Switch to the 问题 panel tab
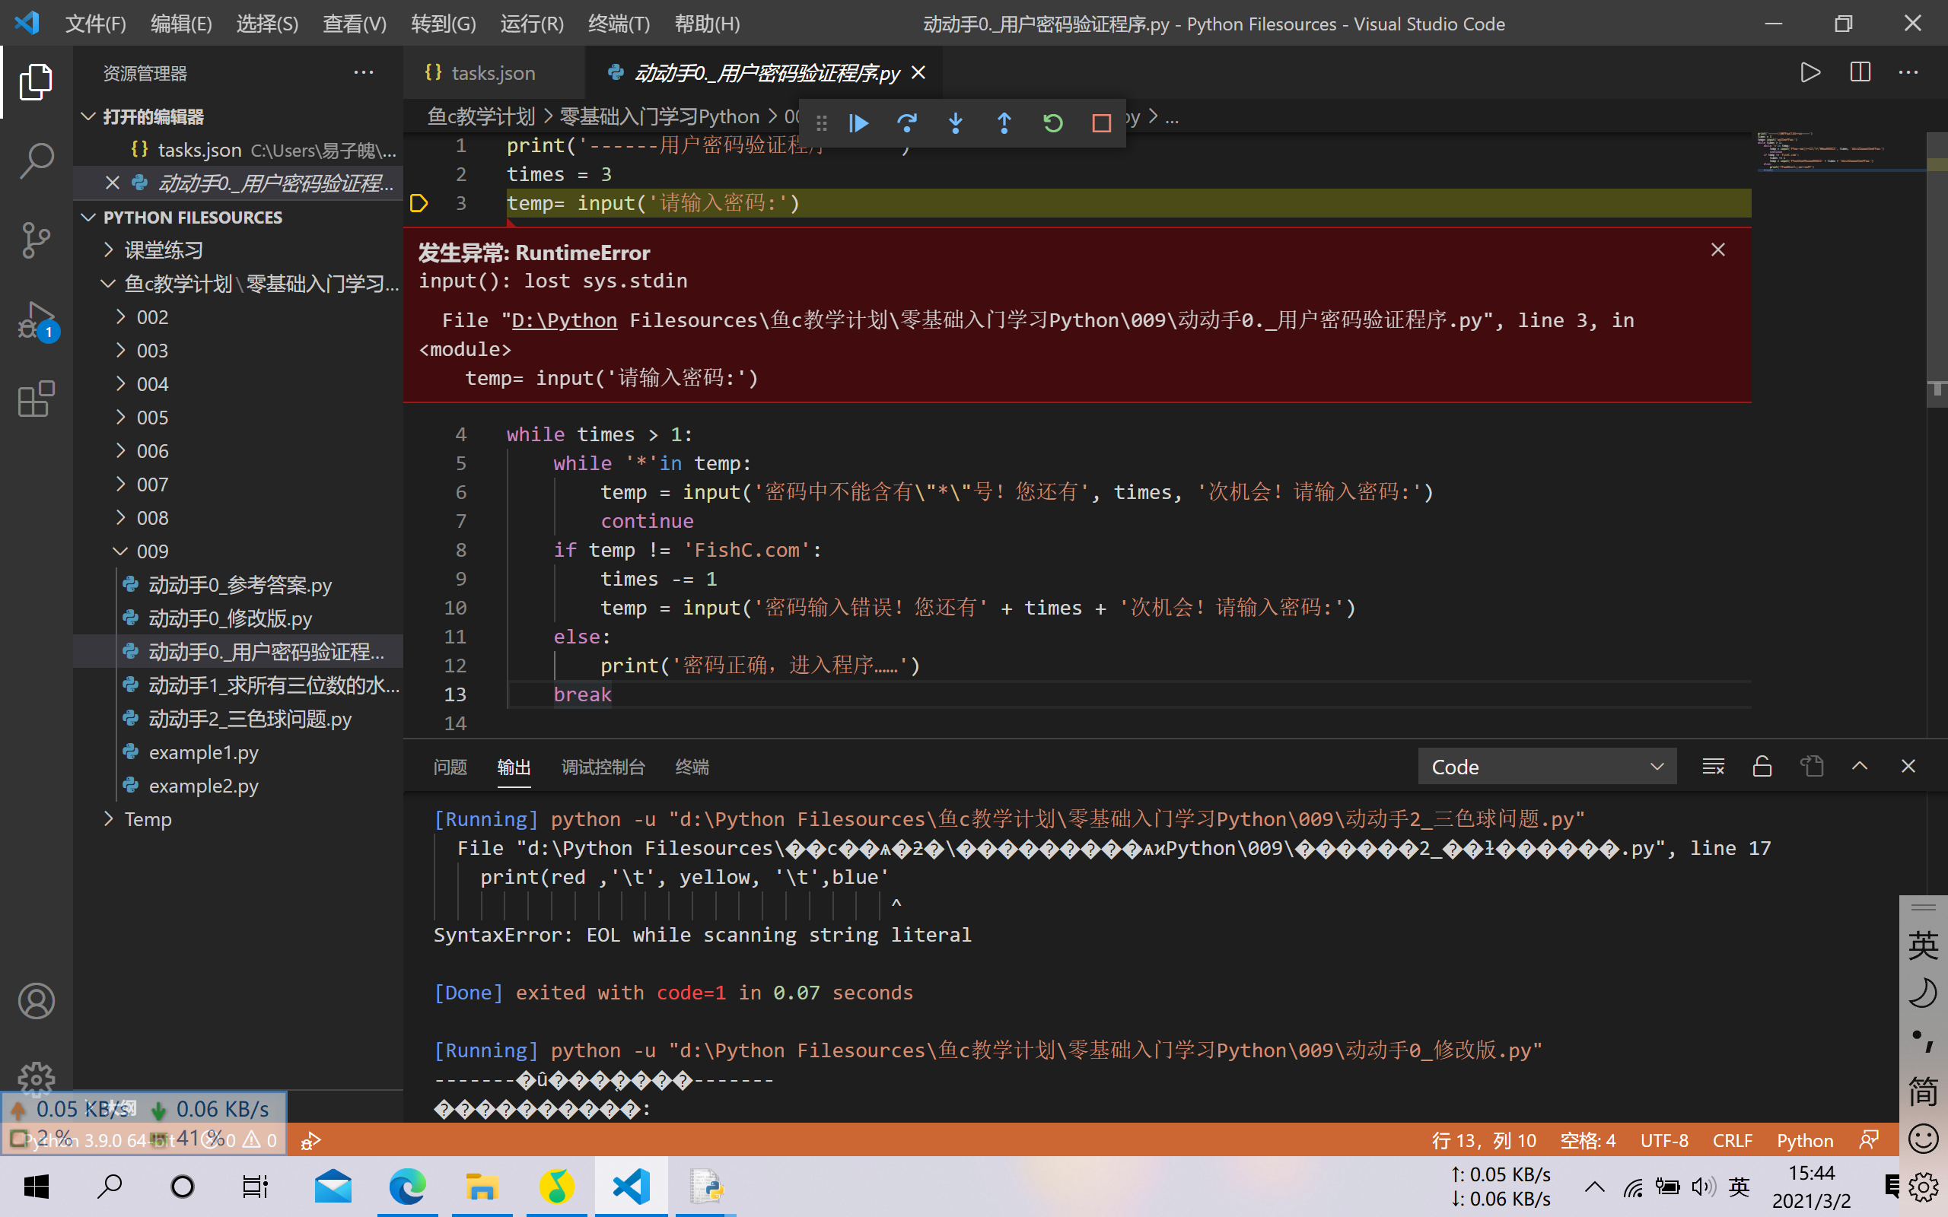Image resolution: width=1948 pixels, height=1217 pixels. click(x=450, y=767)
